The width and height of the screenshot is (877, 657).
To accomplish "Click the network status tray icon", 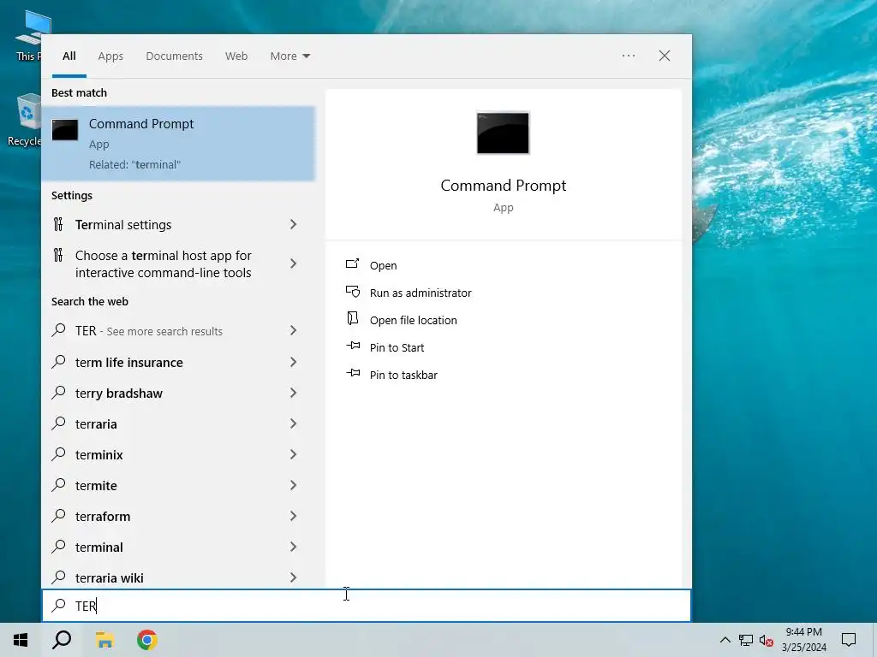I will pos(746,640).
